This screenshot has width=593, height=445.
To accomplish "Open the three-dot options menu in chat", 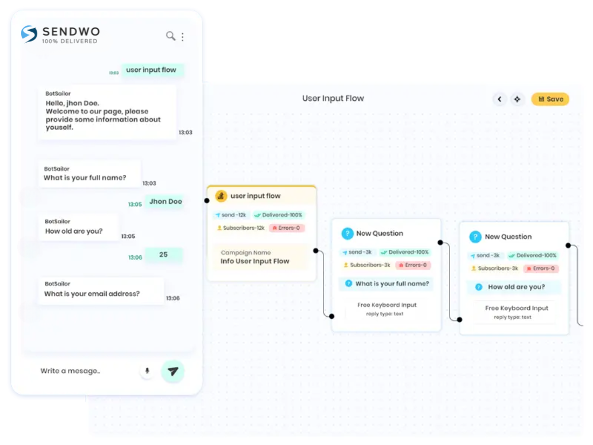I will [183, 36].
